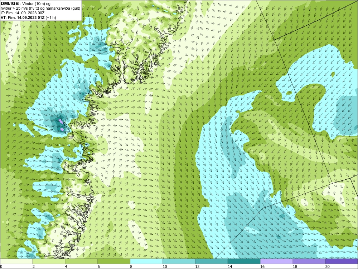Click the 8-10 m/s pale cyan swatch

(146, 261)
